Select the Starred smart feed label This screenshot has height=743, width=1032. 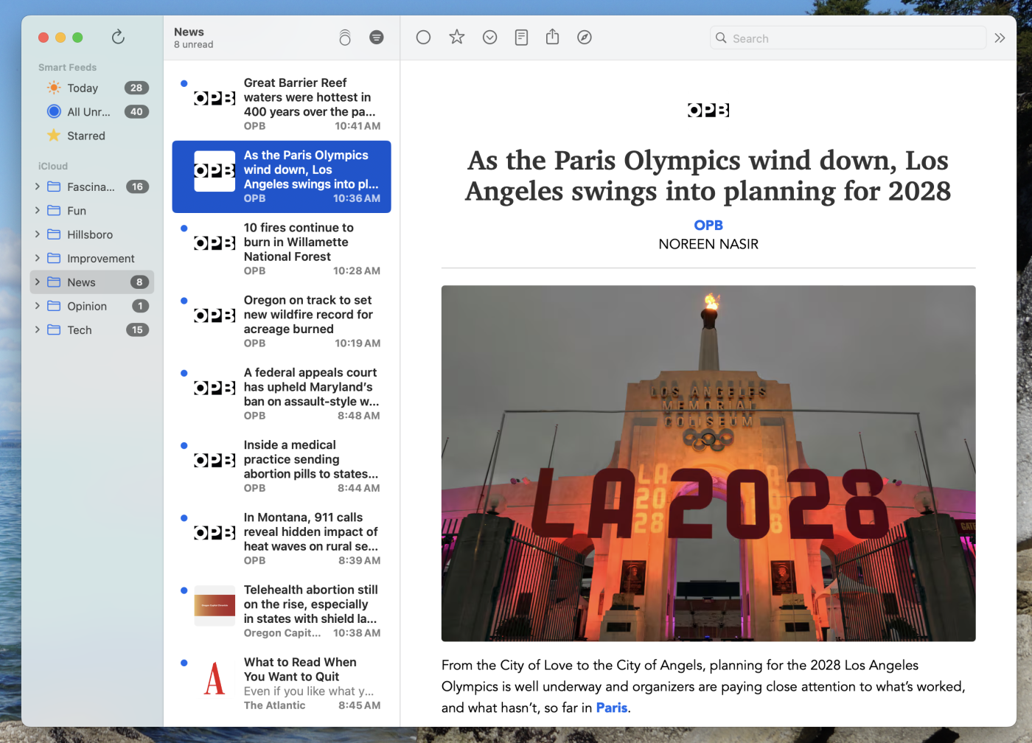[86, 136]
